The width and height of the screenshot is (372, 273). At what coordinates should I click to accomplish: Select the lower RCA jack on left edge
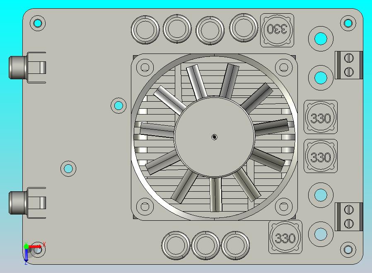pos(27,202)
